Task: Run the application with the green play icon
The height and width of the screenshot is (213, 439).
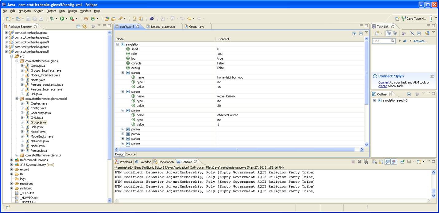Action: [62, 19]
